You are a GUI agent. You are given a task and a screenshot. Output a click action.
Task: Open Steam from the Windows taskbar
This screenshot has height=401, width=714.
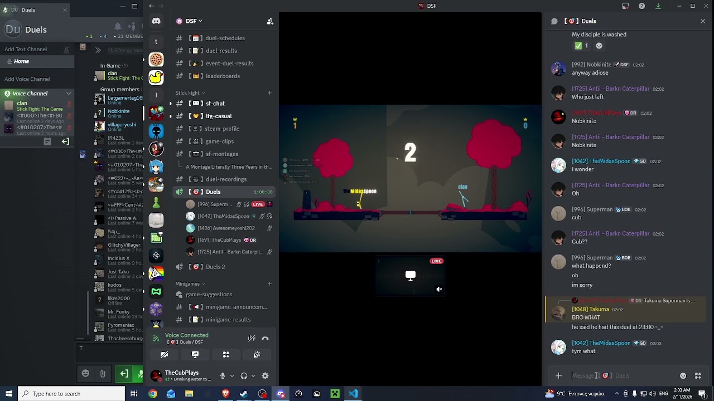pyautogui.click(x=244, y=394)
